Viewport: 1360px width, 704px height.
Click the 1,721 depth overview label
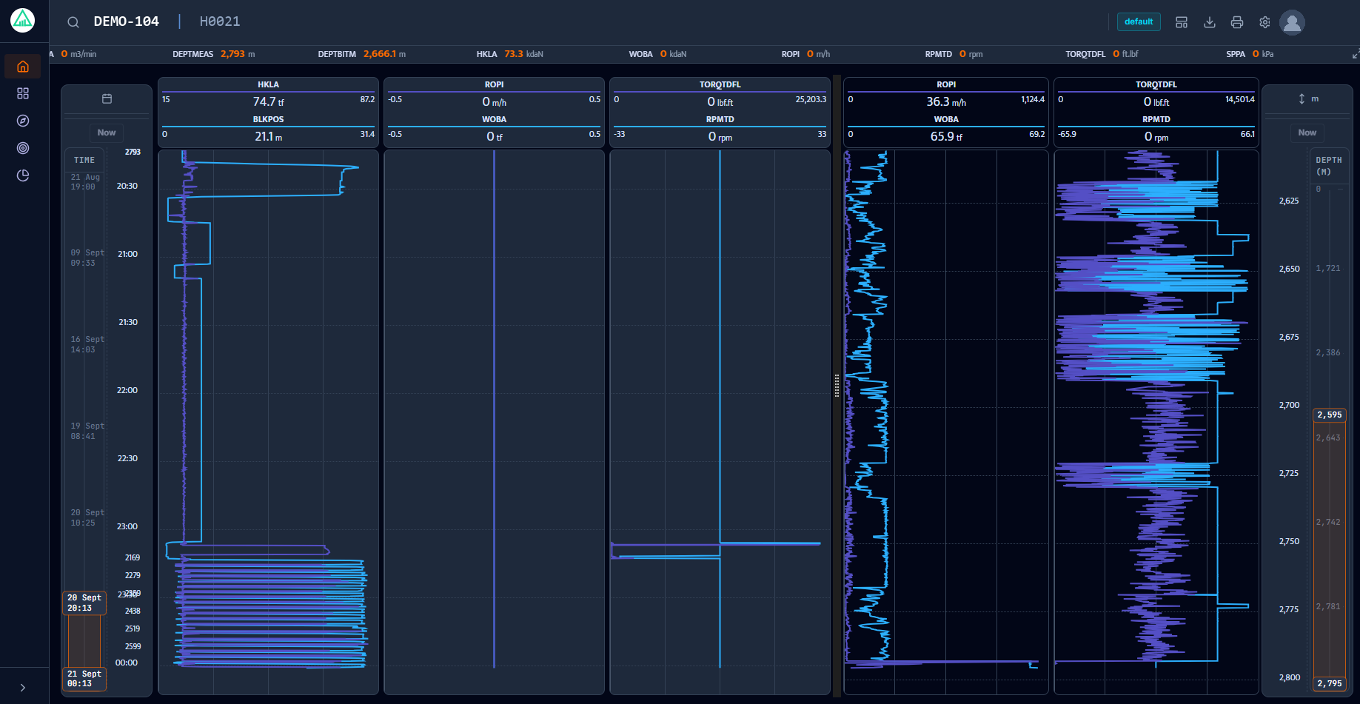(x=1328, y=268)
